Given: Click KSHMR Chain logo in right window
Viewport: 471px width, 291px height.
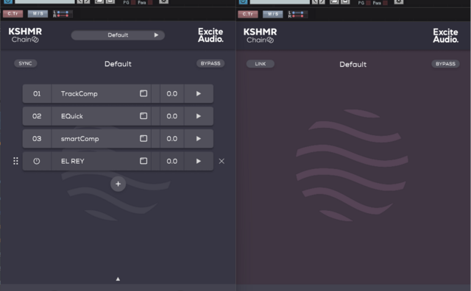Looking at the screenshot, I should pyautogui.click(x=260, y=35).
